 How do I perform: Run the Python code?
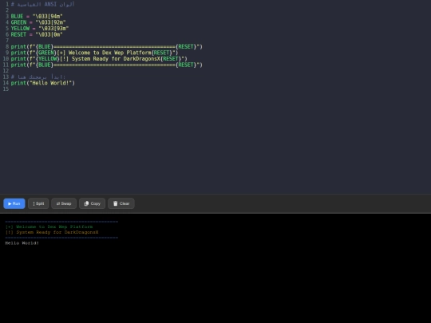click(x=14, y=203)
